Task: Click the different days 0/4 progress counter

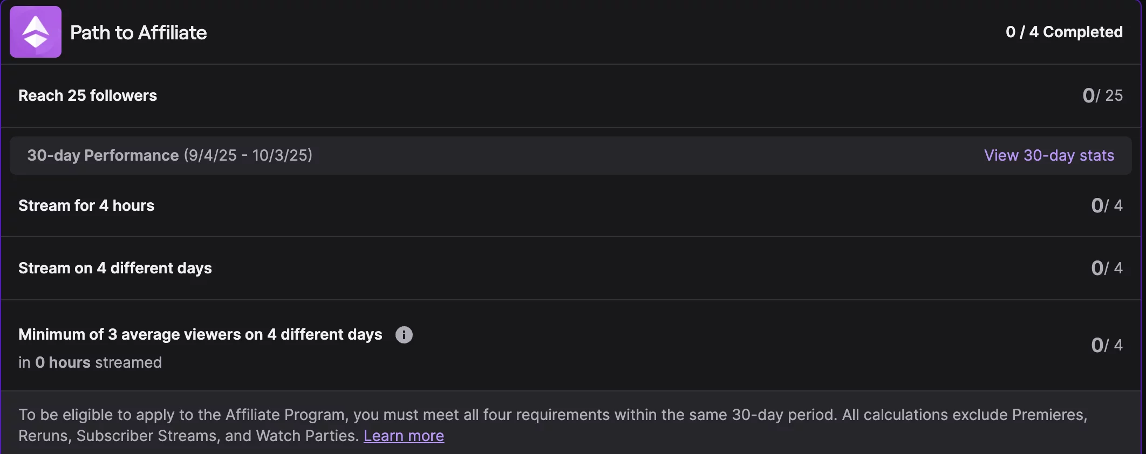Action: tap(1106, 268)
